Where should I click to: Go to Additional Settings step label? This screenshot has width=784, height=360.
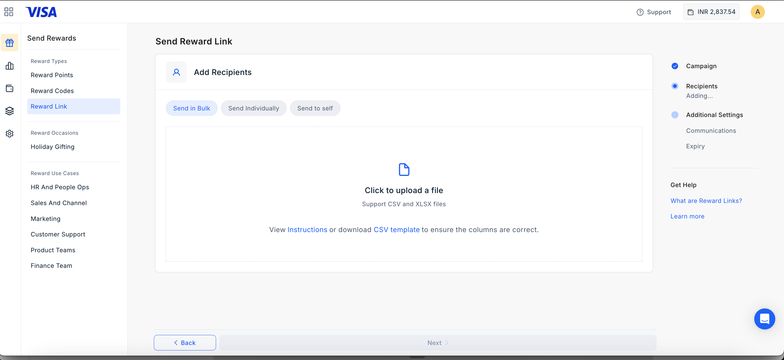click(714, 115)
